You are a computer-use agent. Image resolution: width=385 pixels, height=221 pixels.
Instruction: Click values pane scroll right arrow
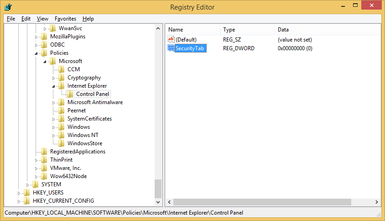[x=377, y=202]
